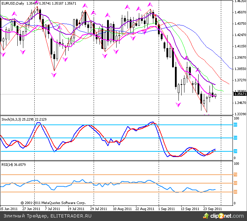Click the fractal arrow below the July low

click(54, 75)
